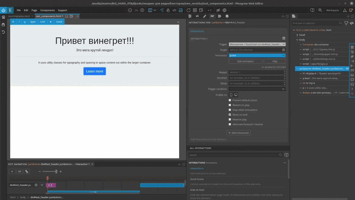The height and width of the screenshot is (200, 355).
Task: Click the tree-structure icon in timeline toolbar
Action: 27,172
